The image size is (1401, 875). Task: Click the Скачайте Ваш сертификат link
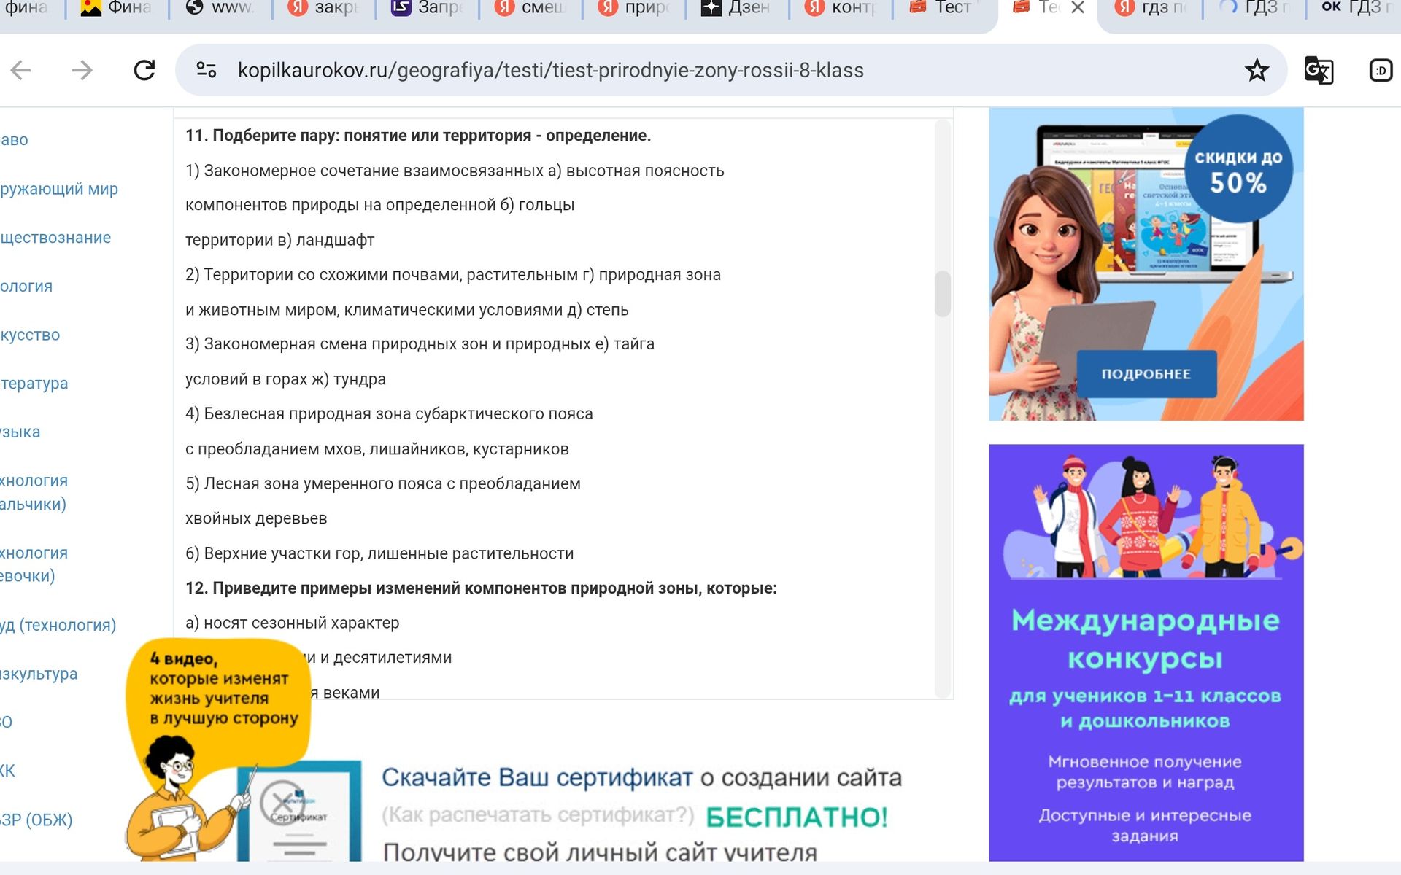[x=537, y=777]
